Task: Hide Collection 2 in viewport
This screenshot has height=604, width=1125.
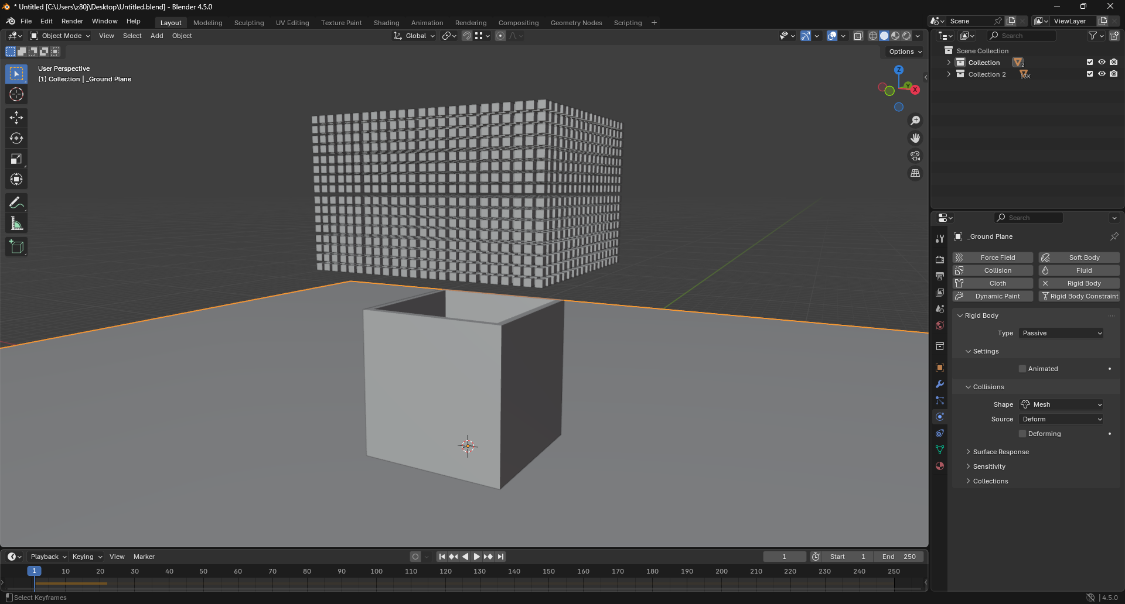Action: 1102,74
